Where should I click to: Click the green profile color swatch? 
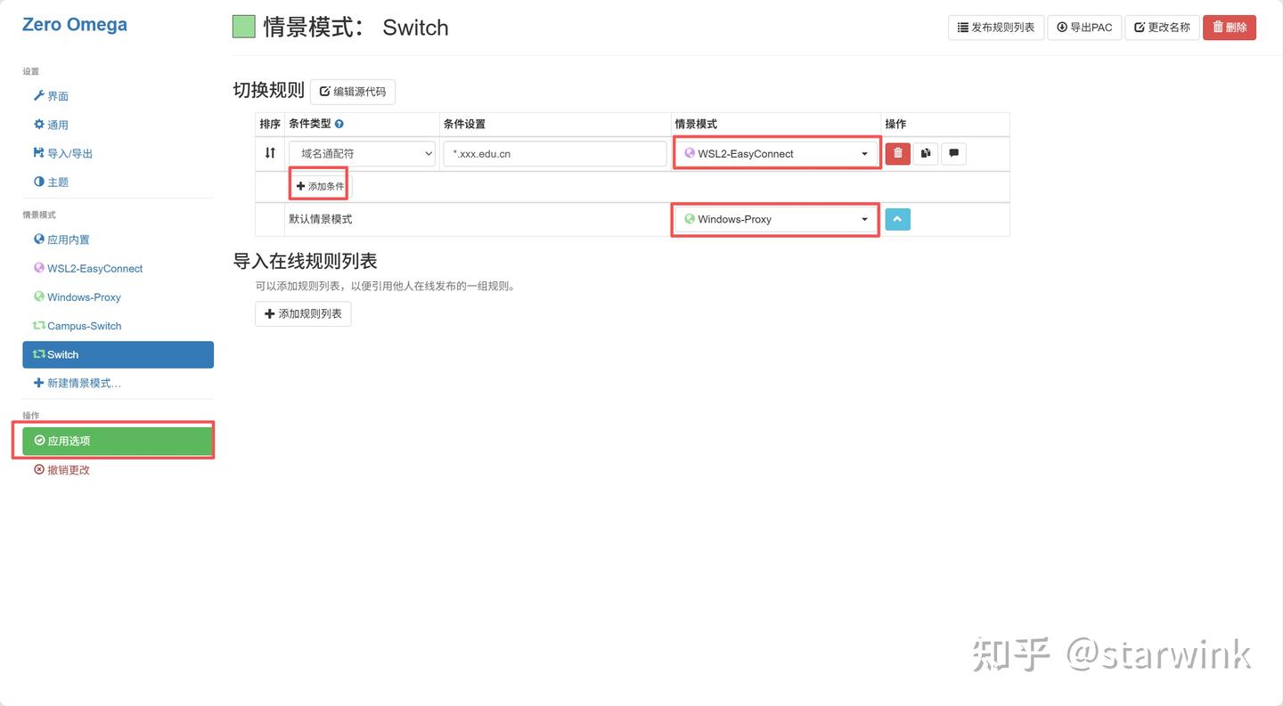click(244, 27)
